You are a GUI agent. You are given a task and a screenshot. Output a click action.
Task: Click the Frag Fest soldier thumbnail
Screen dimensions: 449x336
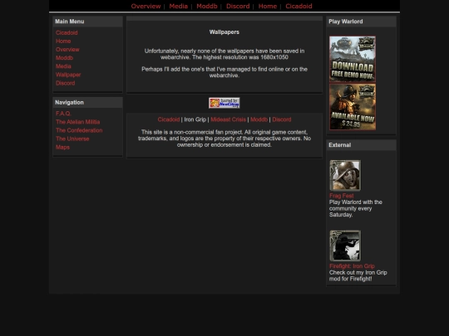pyautogui.click(x=345, y=175)
